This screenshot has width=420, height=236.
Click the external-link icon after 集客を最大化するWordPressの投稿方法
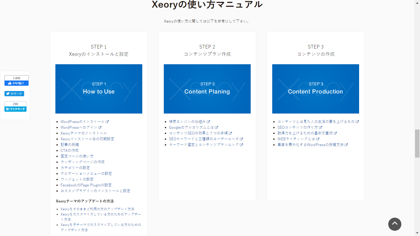(x=346, y=145)
